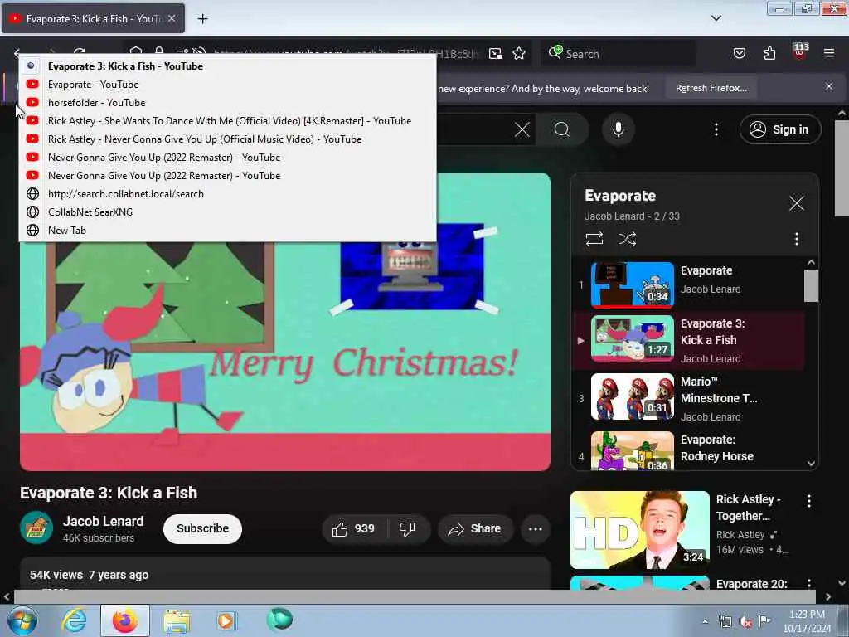
Task: Close the Evaporate playlist panel
Action: coord(797,204)
